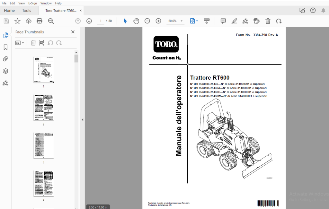This screenshot has height=209, width=329.
Task: Select page 1 thumbnail
Action: 44,70
